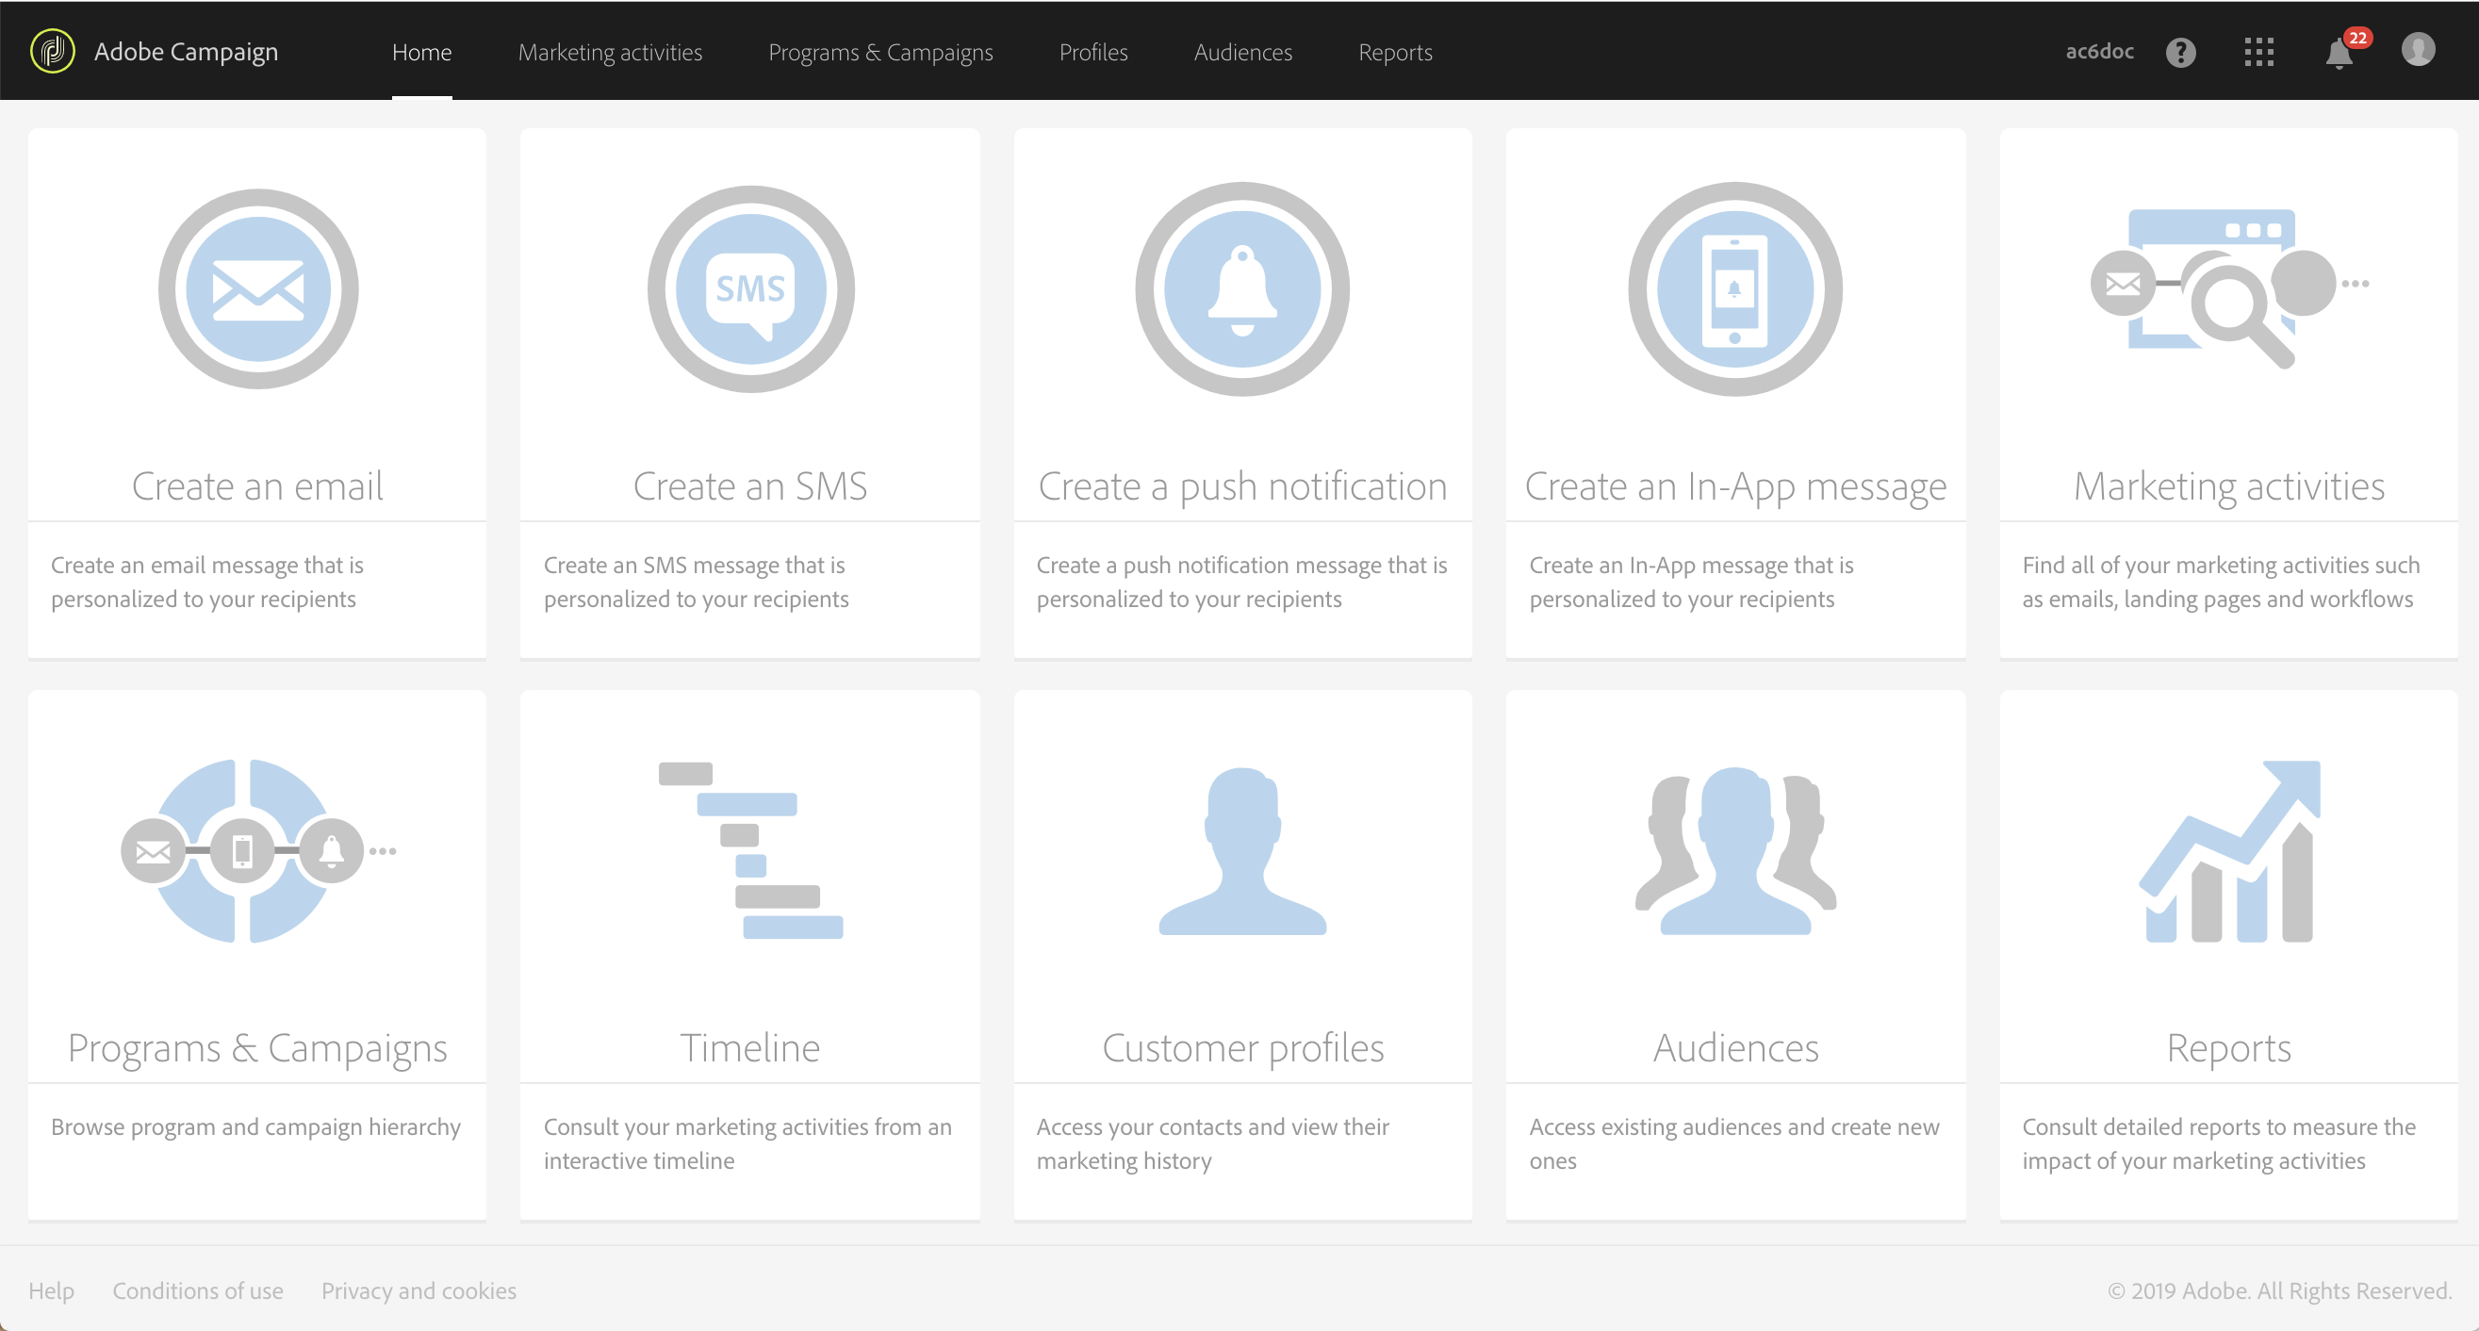Click the phone In-App message icon
2479x1331 pixels.
1735,288
